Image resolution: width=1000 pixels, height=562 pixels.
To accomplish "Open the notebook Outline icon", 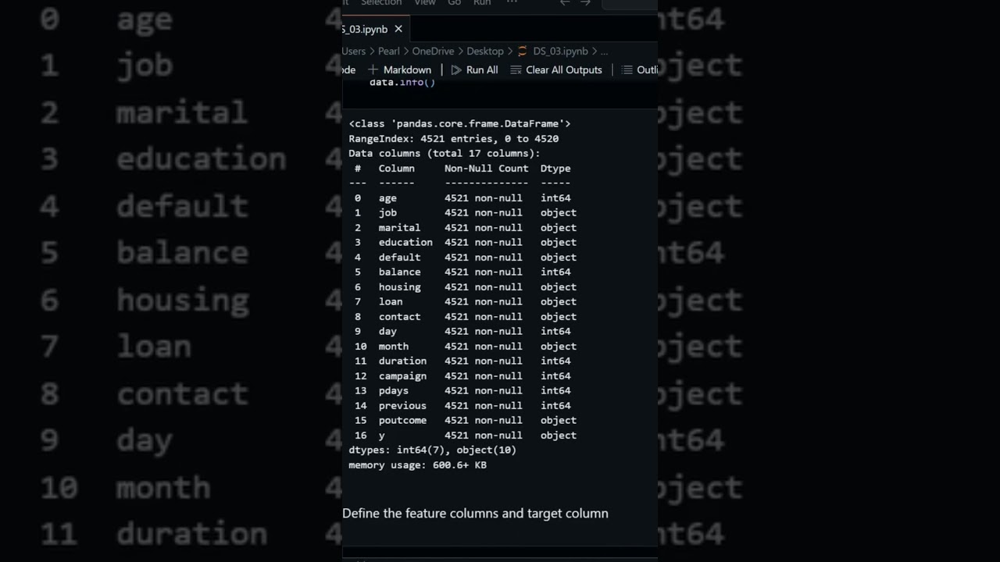I will [x=627, y=70].
